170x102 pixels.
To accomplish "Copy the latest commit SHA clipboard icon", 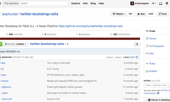I will tap(137, 57).
